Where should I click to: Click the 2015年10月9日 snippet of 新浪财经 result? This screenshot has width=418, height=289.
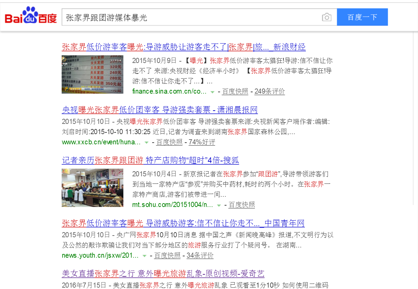(232, 71)
